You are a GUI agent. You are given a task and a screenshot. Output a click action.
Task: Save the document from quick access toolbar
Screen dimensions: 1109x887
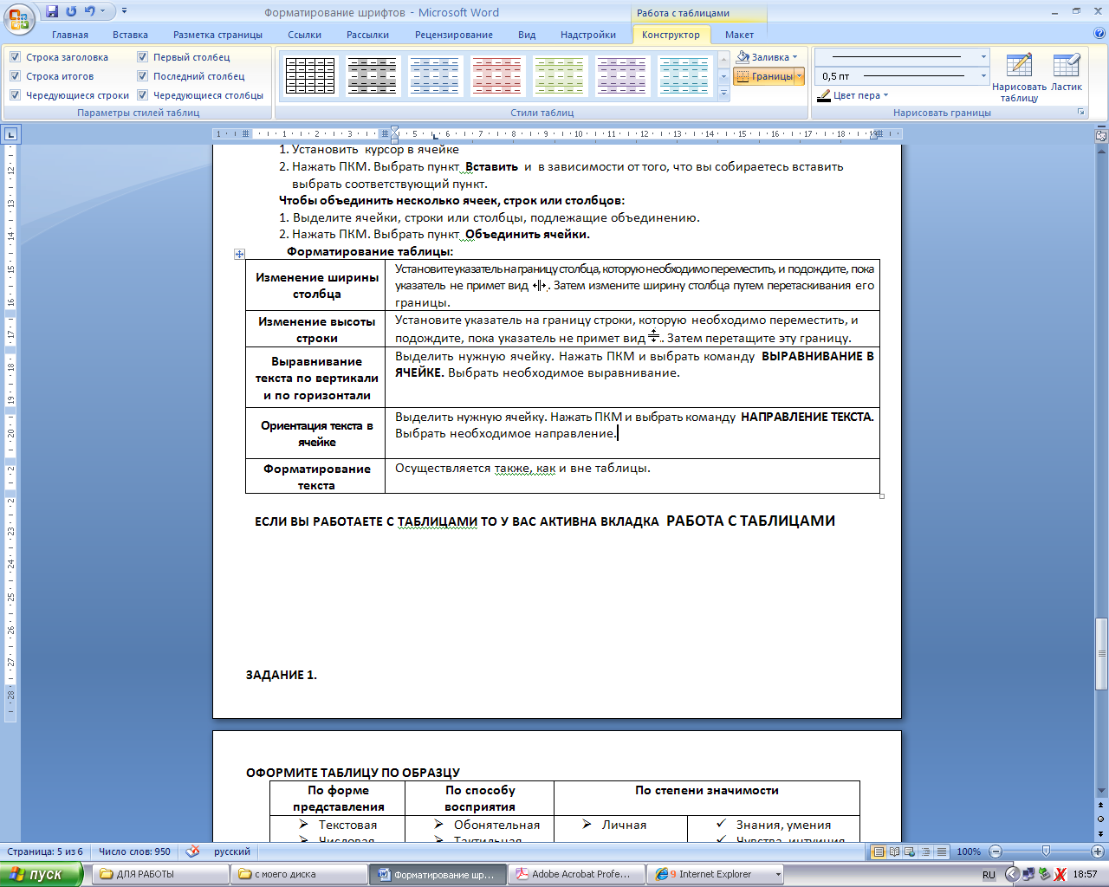pos(52,11)
